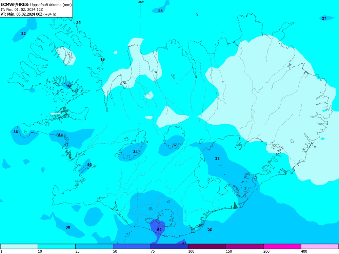Click the precipitation value 62 on the map

(x=159, y=230)
